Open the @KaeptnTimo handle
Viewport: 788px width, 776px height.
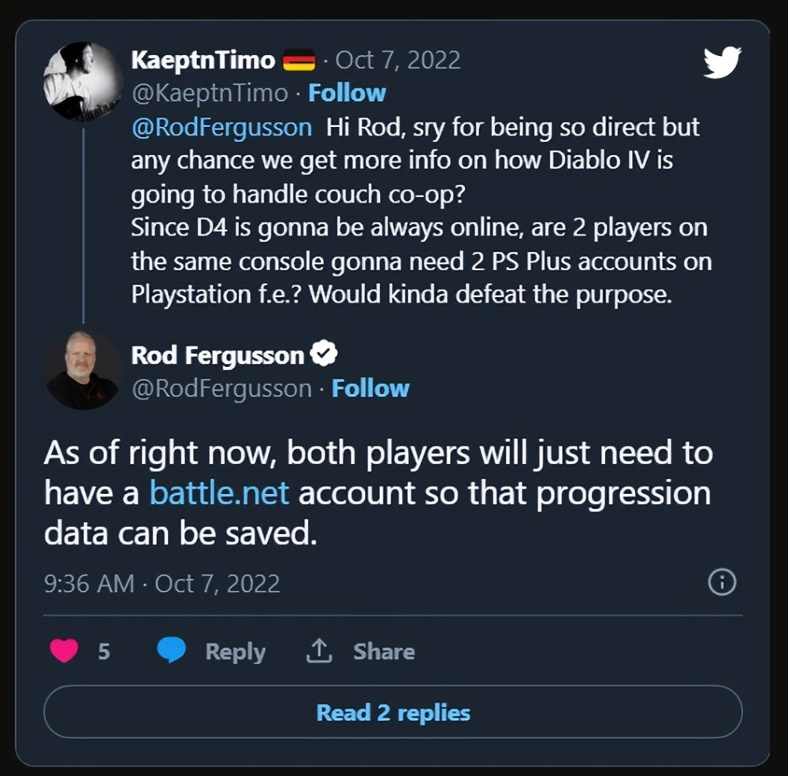tap(209, 93)
